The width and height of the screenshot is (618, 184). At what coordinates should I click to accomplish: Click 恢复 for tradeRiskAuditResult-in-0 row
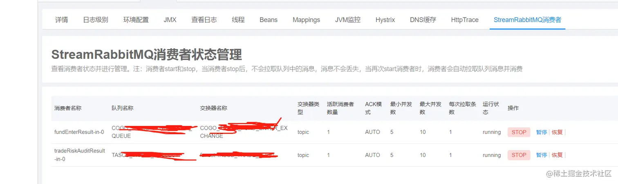point(557,155)
